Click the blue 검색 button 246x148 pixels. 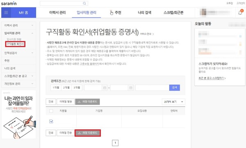[175, 87]
